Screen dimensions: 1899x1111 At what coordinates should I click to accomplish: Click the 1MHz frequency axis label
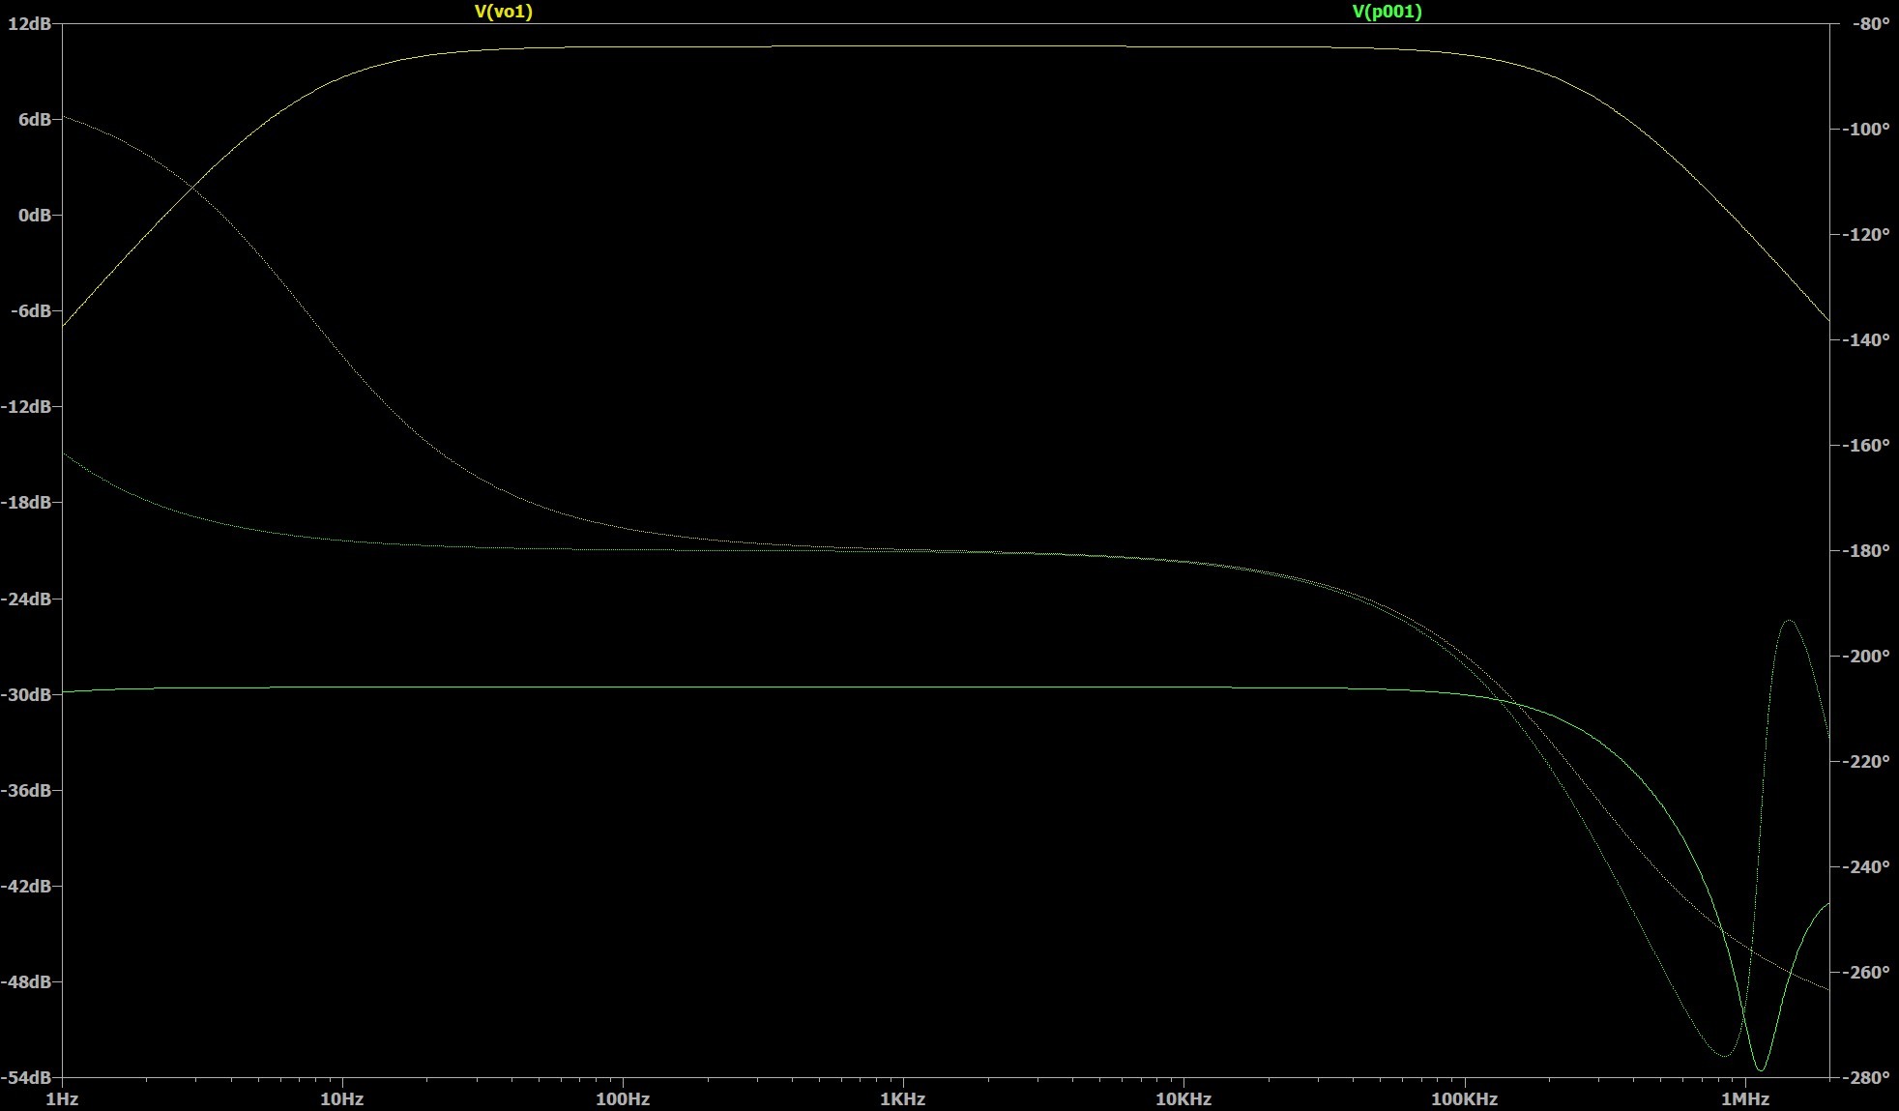point(1745,1099)
